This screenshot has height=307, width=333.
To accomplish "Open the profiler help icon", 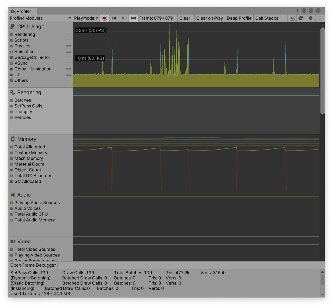I will point(311,18).
